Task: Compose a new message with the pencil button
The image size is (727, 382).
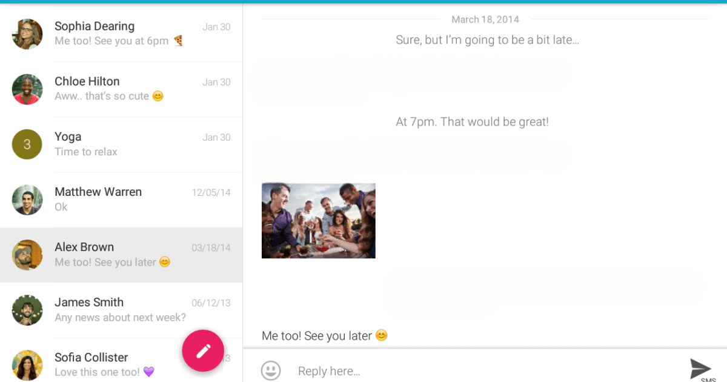Action: click(x=202, y=350)
